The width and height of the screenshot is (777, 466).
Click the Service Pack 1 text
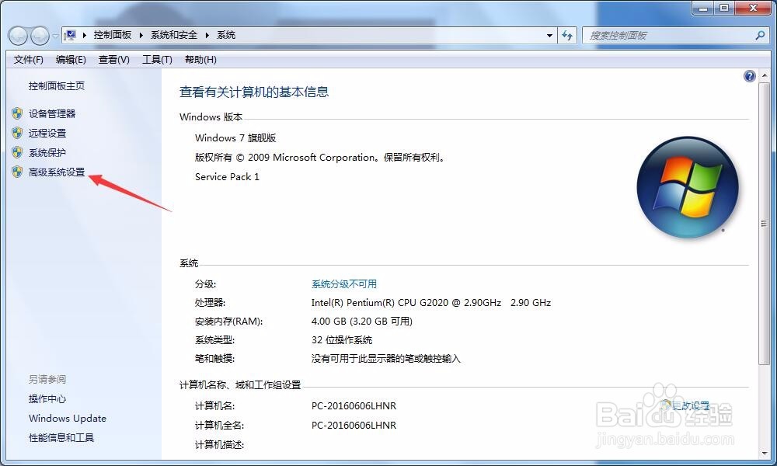click(227, 177)
